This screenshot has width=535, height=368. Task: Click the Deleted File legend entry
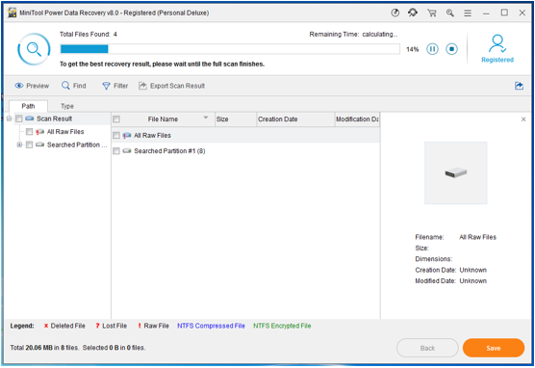coord(64,326)
